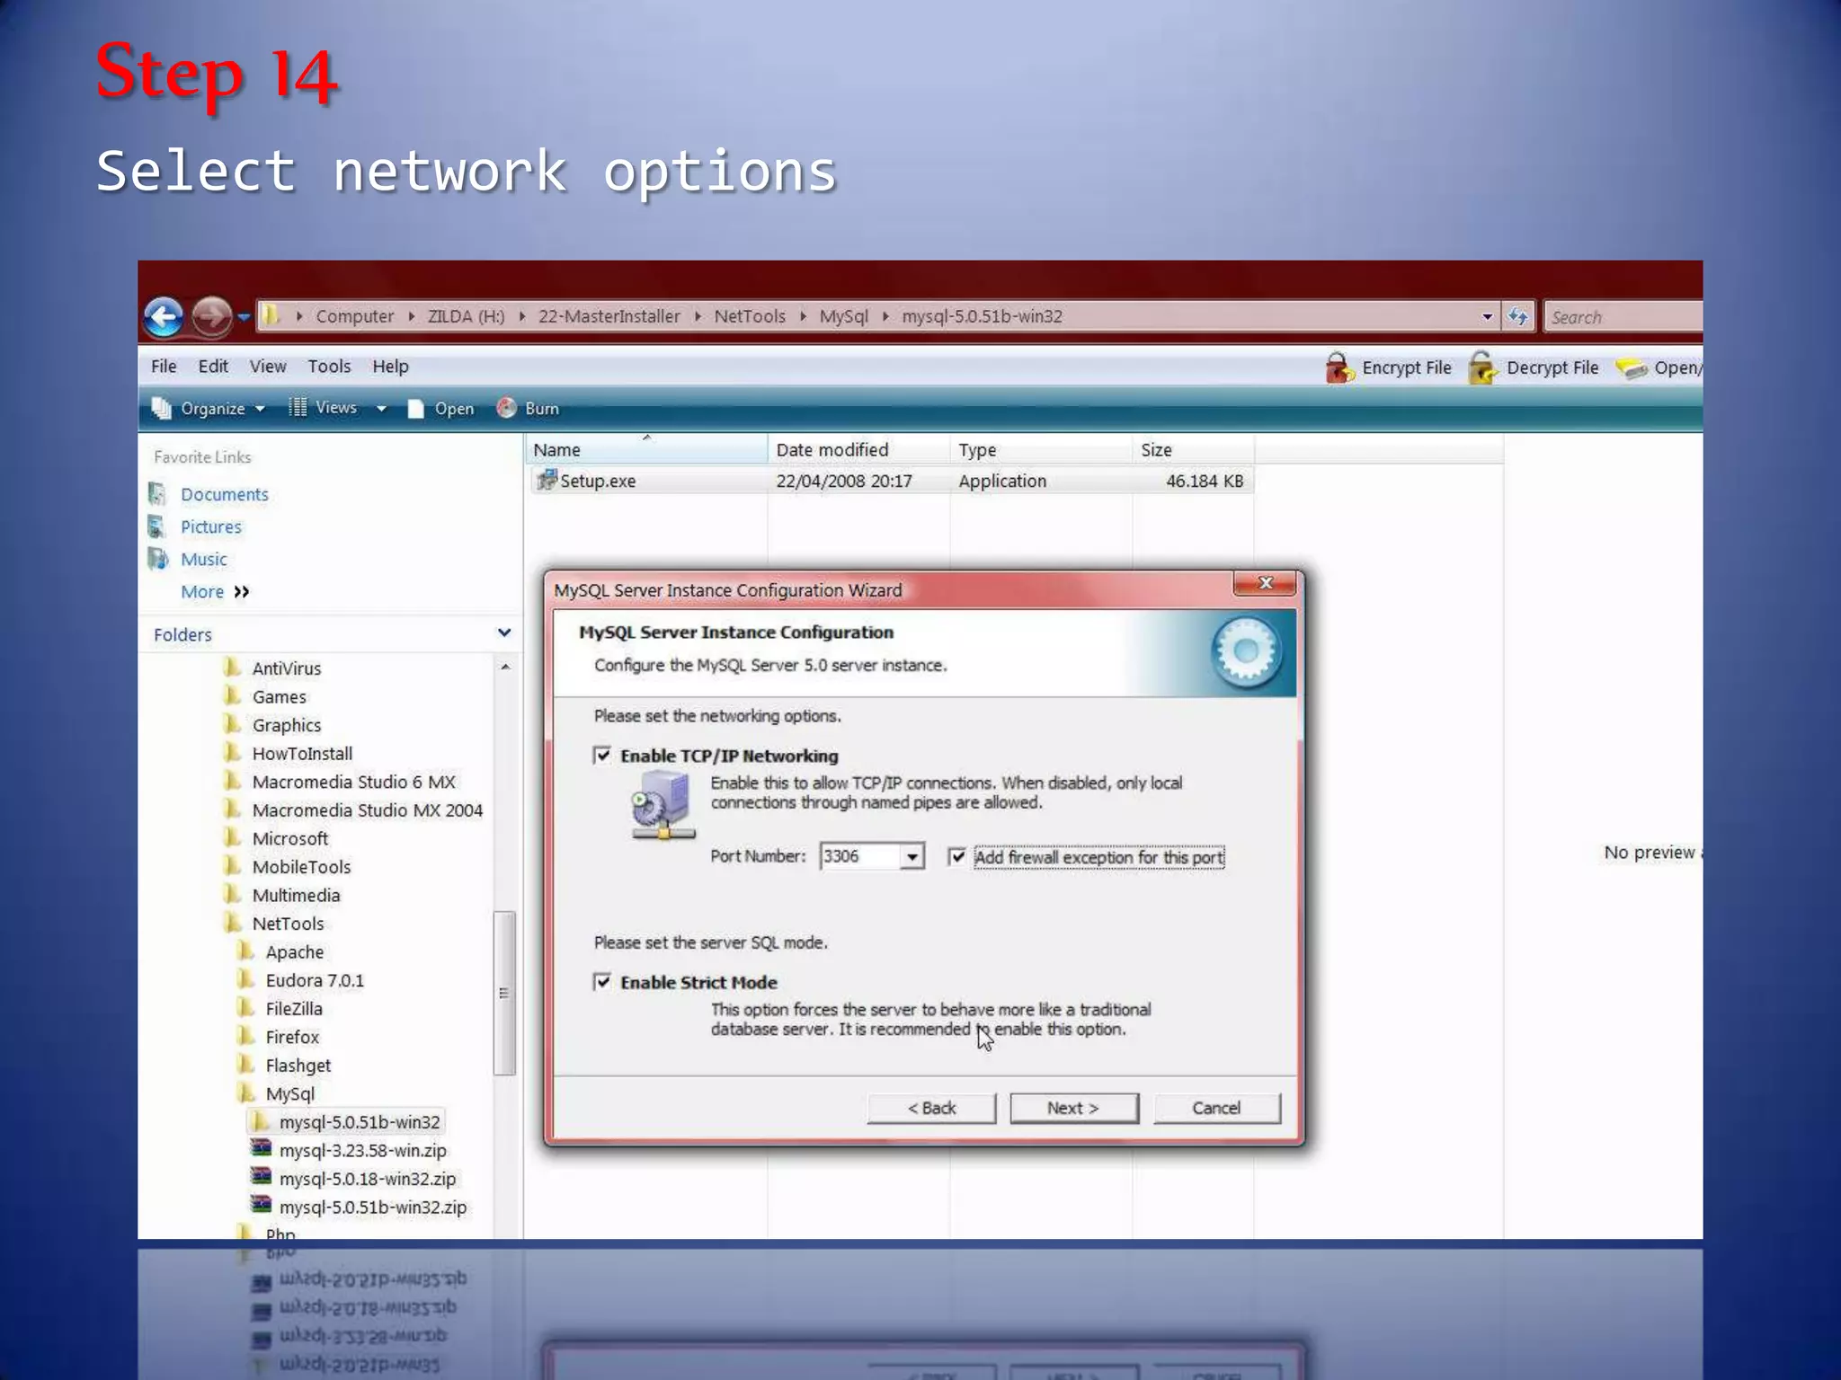Select Flashget folder in tree
The height and width of the screenshot is (1380, 1841).
point(298,1066)
